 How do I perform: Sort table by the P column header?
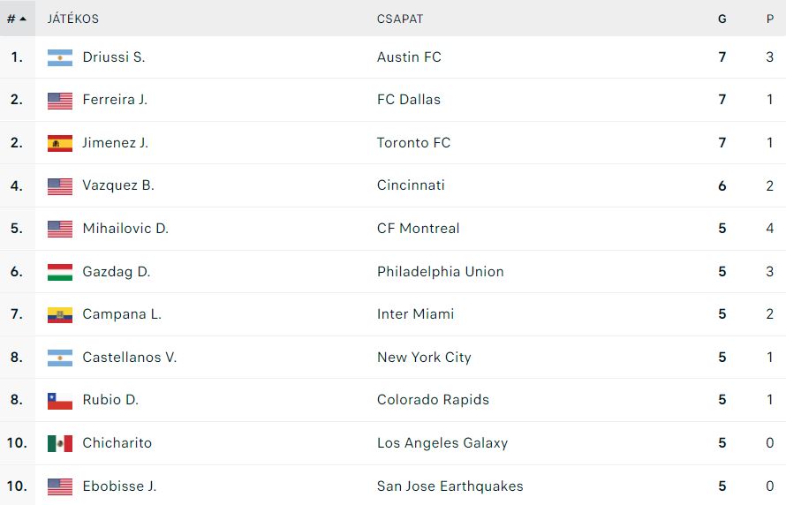(x=770, y=19)
